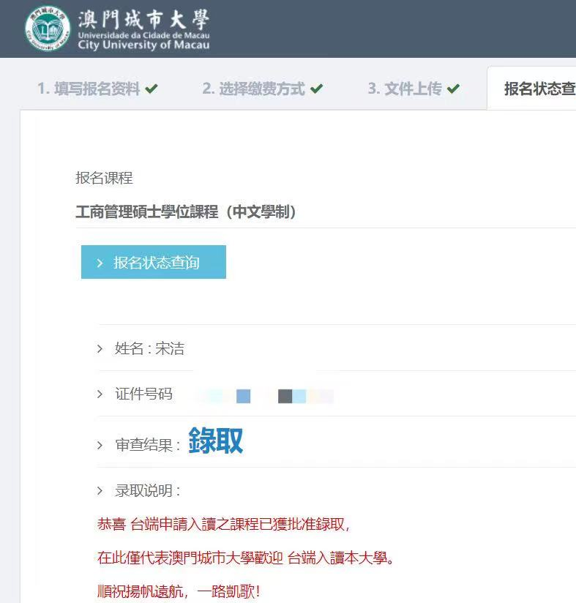Switch to the 2. 选择缴费方式 tab
Screen dimensions: 576x603
click(253, 89)
